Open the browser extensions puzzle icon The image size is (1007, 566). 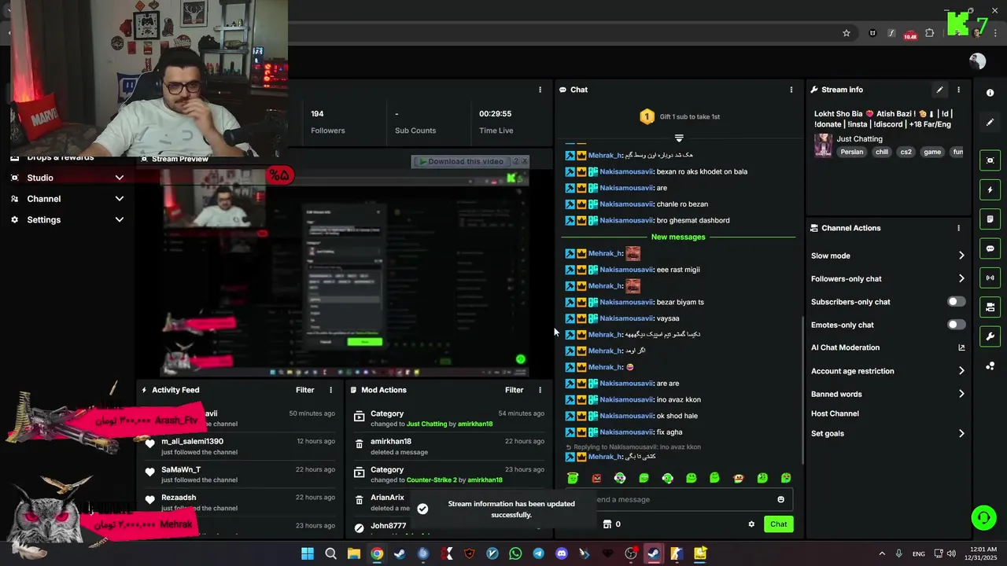click(930, 33)
